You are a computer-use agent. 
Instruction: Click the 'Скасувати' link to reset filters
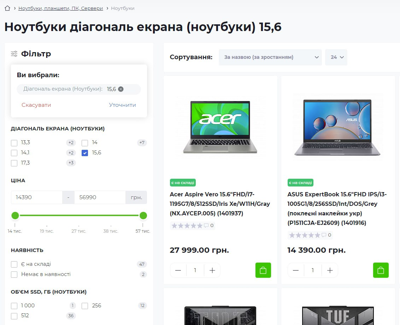pos(36,105)
